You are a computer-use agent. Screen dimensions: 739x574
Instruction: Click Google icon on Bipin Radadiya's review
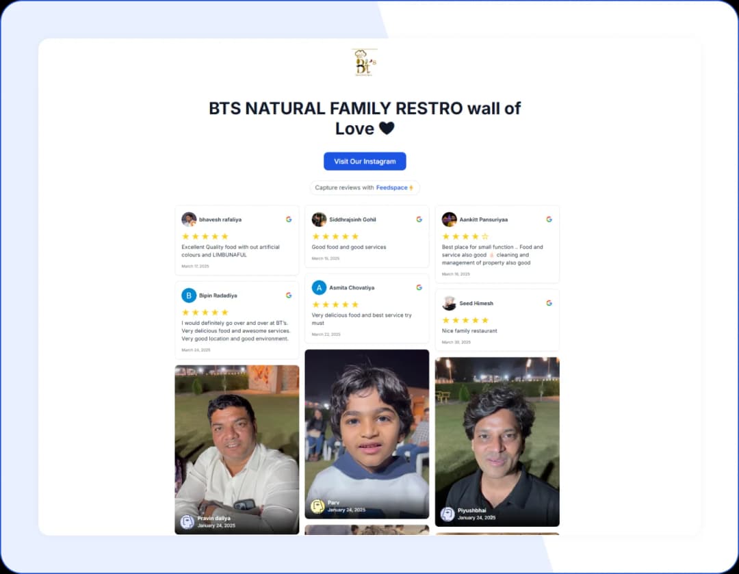tap(289, 296)
